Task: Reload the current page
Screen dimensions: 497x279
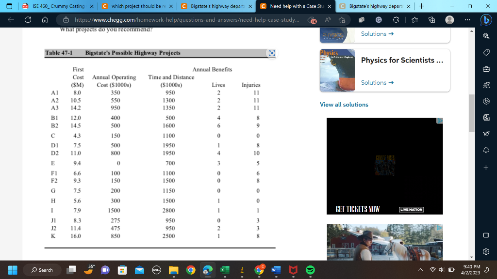Action: 28,20
